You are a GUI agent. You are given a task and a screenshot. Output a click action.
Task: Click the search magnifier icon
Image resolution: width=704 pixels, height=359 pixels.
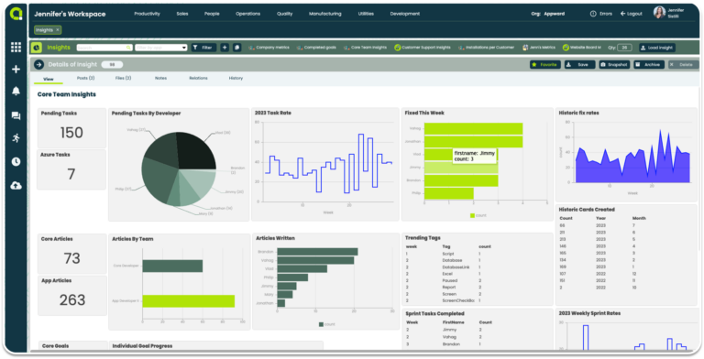128,48
